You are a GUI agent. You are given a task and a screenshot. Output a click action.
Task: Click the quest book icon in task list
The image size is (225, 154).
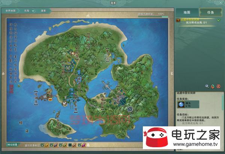click(178, 20)
